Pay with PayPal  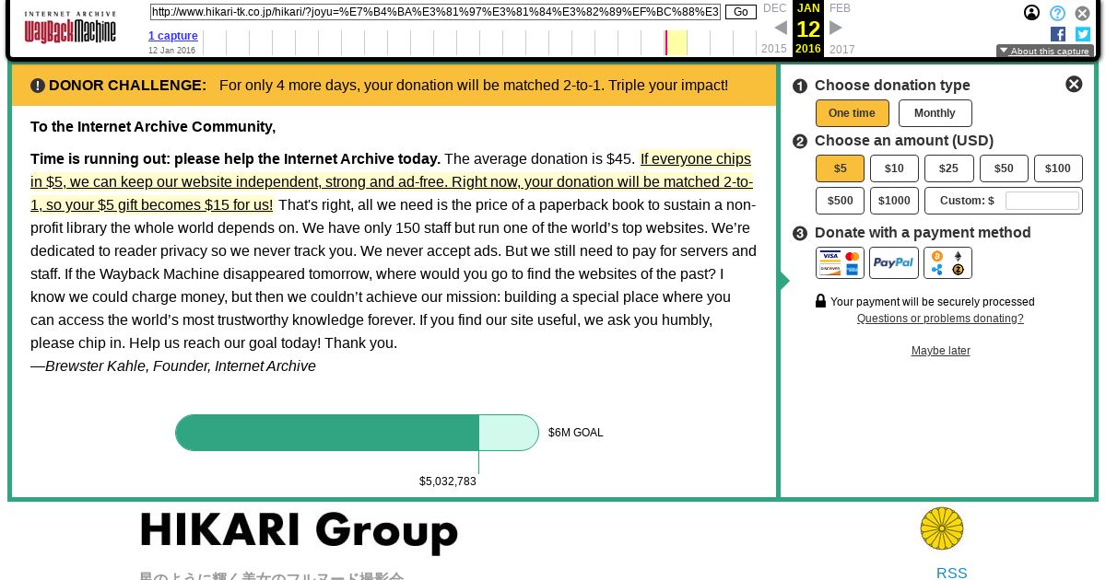coord(894,262)
